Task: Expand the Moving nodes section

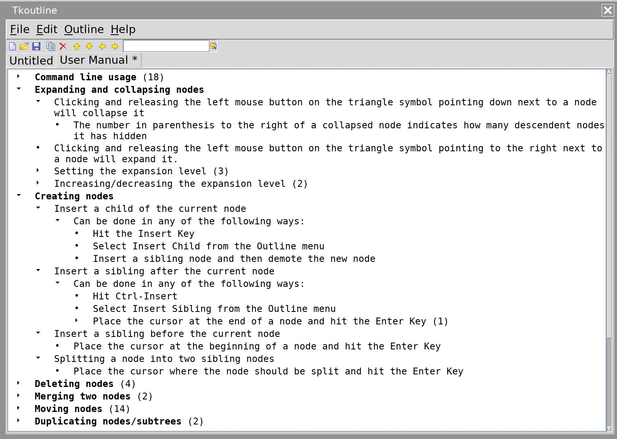Action: 18,408
